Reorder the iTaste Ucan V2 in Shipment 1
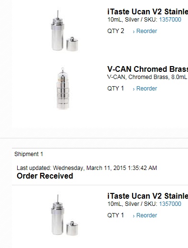Image resolution: width=188 pixels, height=248 pixels. 145,215
